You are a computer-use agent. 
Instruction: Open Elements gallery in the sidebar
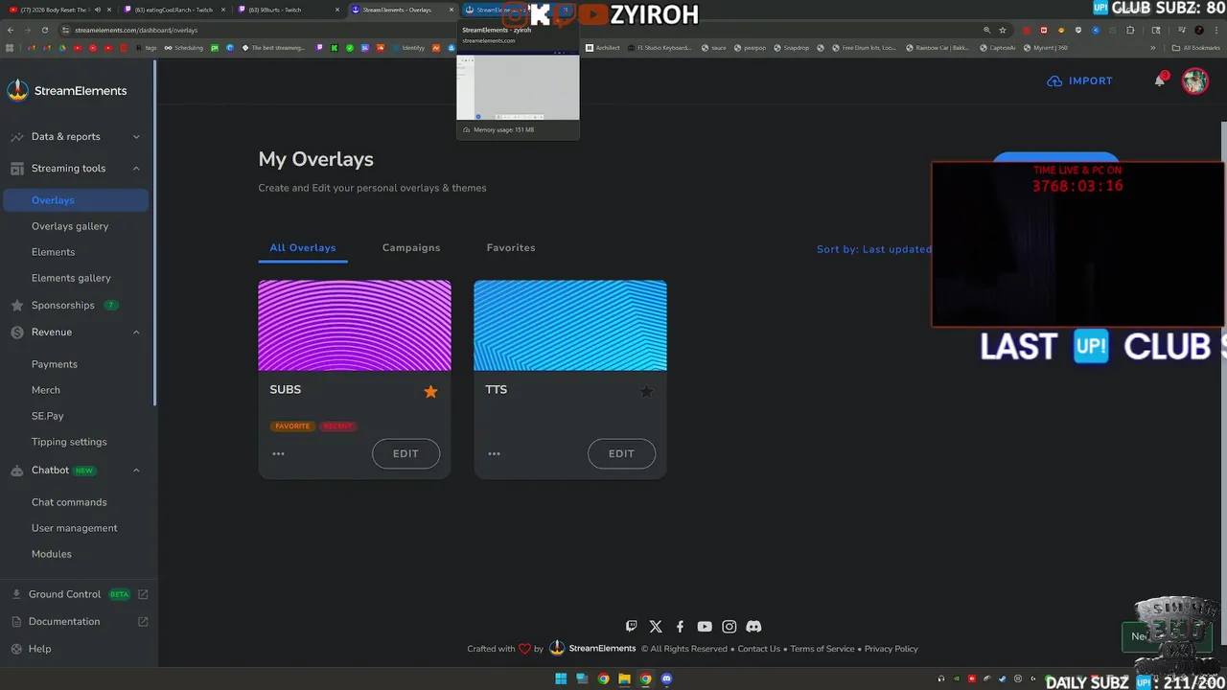tap(71, 278)
